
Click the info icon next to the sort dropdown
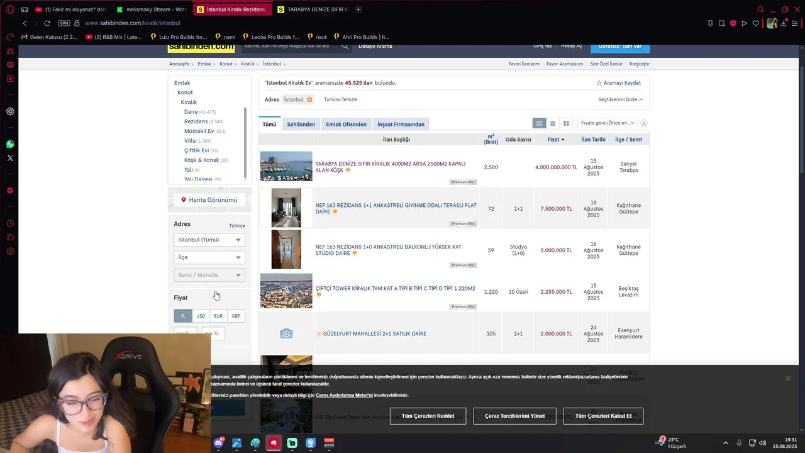(x=644, y=123)
